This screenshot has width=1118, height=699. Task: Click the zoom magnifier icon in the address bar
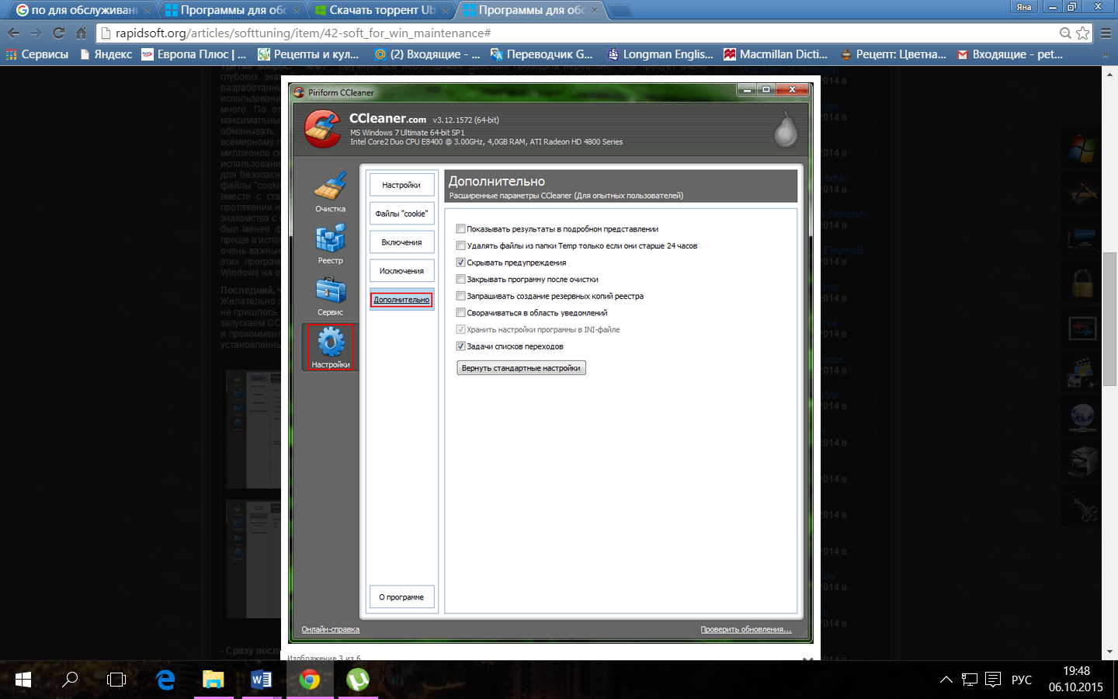pyautogui.click(x=1065, y=33)
